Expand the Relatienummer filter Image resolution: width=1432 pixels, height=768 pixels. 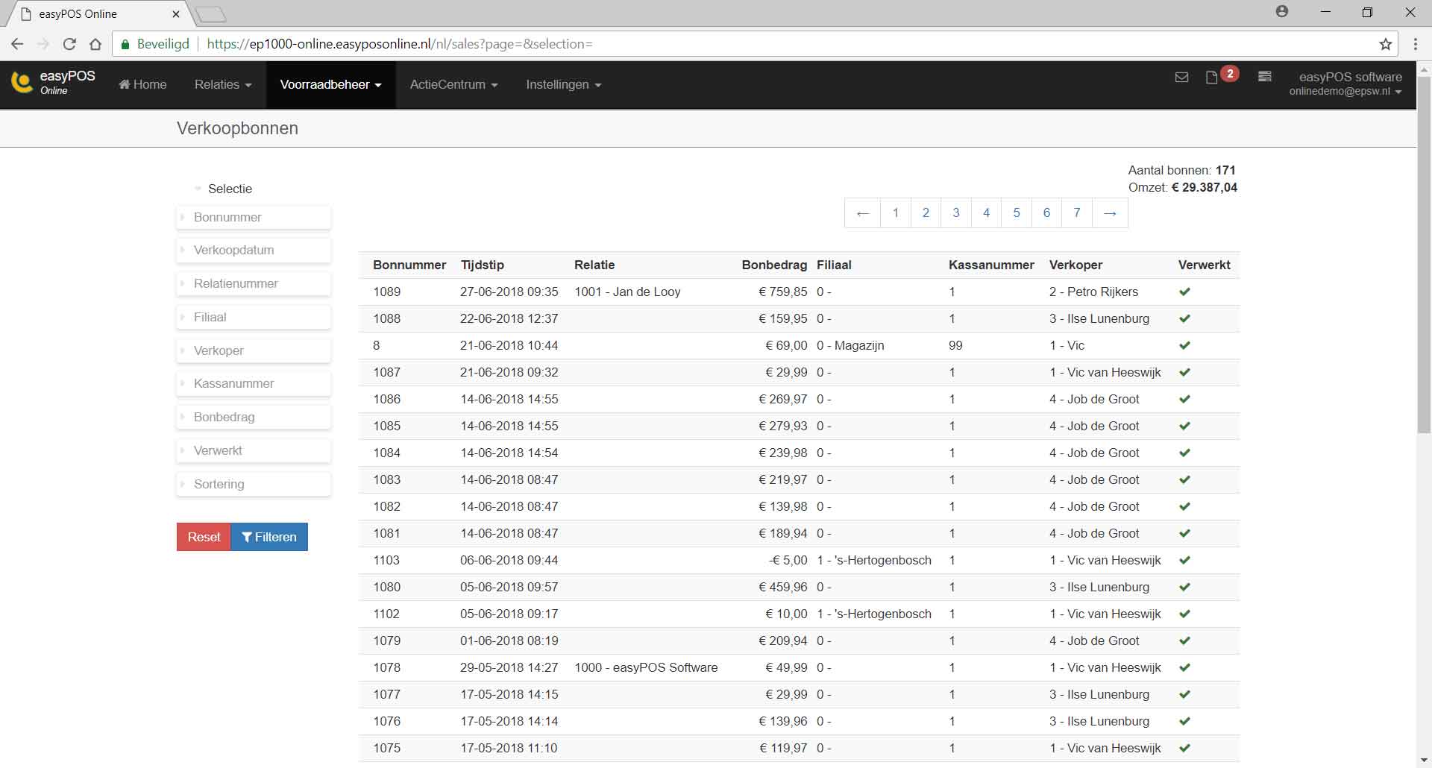point(254,283)
